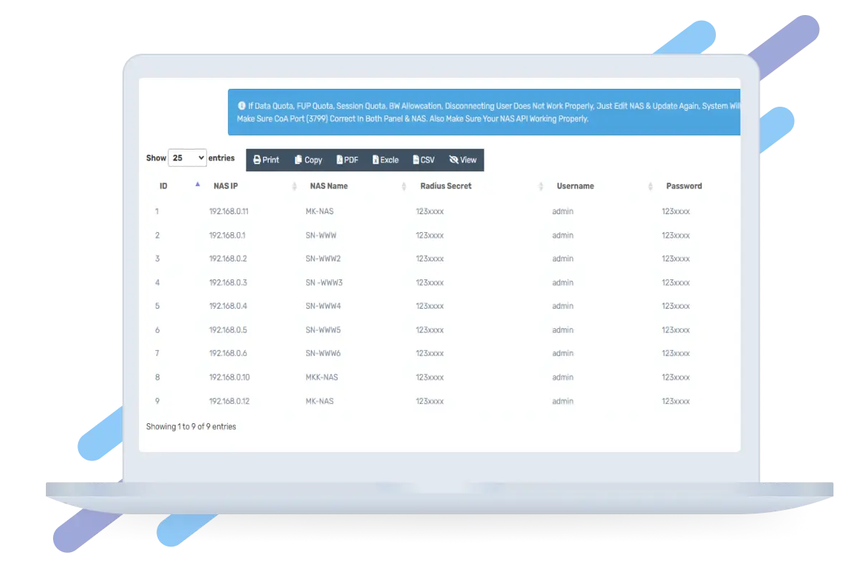This screenshot has height=573, width=860.
Task: Sort table by ID column arrow
Action: pyautogui.click(x=198, y=185)
